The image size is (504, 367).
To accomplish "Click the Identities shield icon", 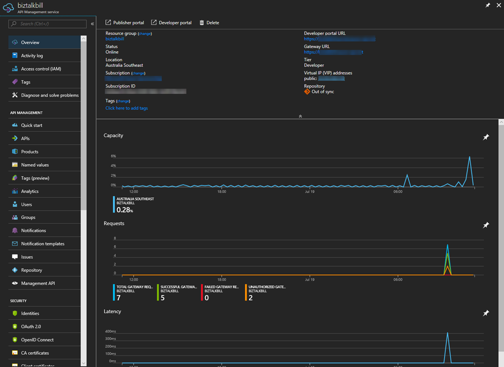I will tap(15, 313).
